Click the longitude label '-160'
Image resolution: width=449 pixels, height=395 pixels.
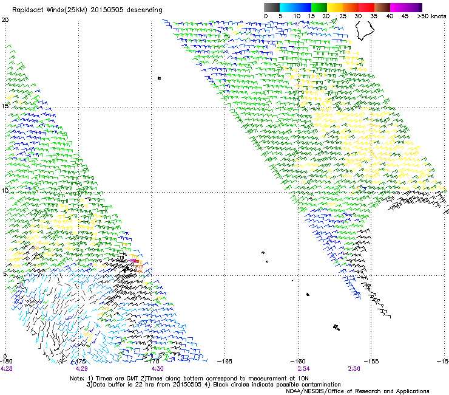pos(298,362)
